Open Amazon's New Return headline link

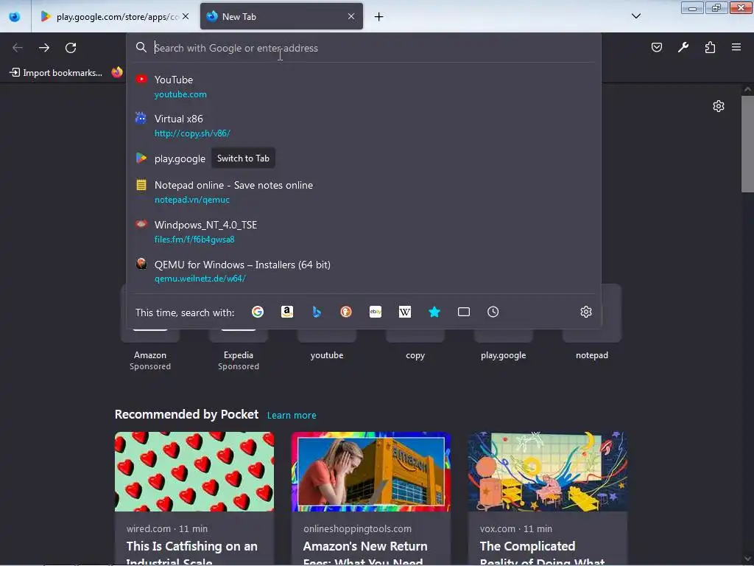(x=365, y=553)
